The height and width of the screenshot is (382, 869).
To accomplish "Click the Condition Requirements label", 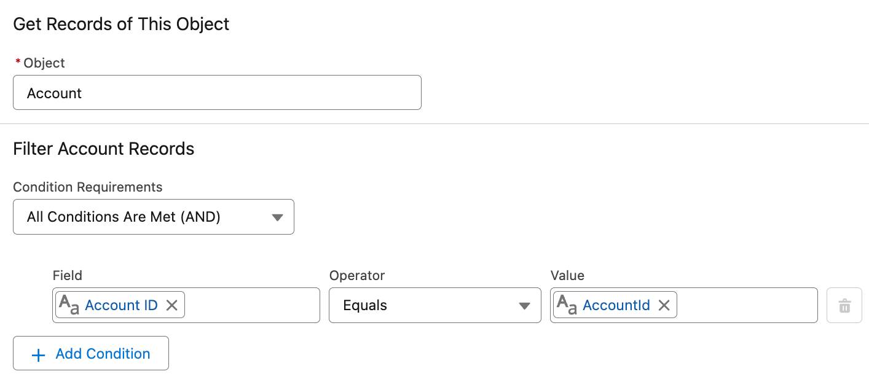I will pos(88,187).
